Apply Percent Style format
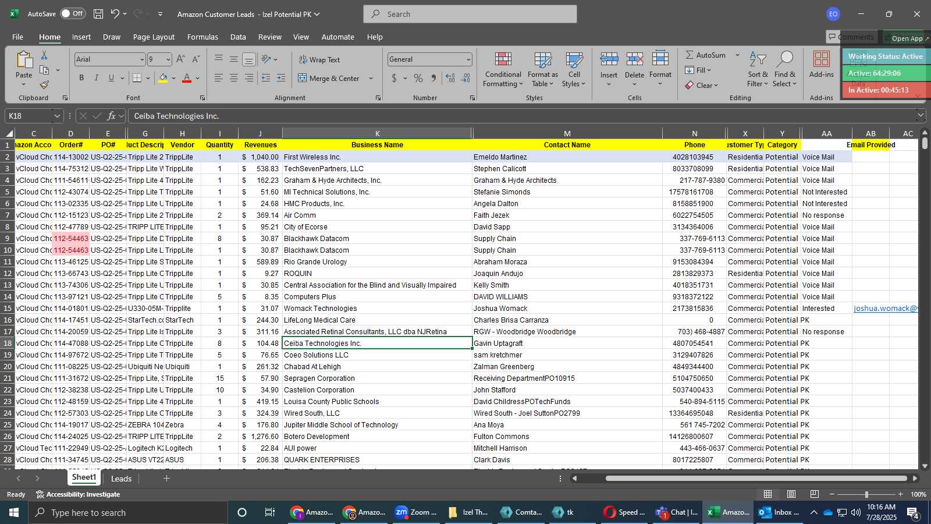This screenshot has width=931, height=524. click(418, 78)
